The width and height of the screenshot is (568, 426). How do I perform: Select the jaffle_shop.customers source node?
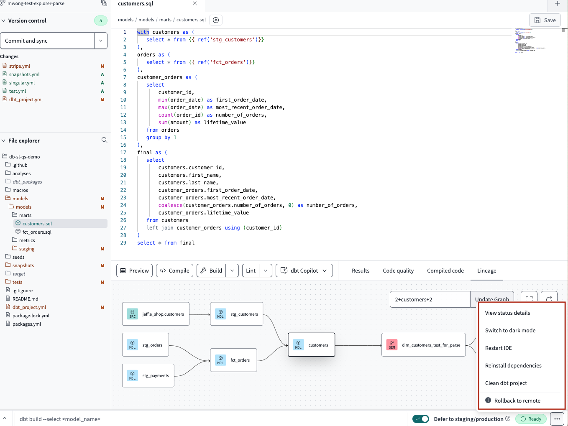pos(156,313)
